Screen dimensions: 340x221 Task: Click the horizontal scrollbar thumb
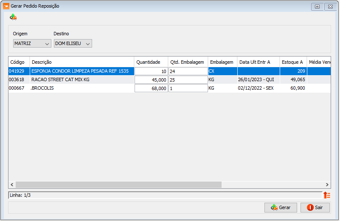point(118,185)
